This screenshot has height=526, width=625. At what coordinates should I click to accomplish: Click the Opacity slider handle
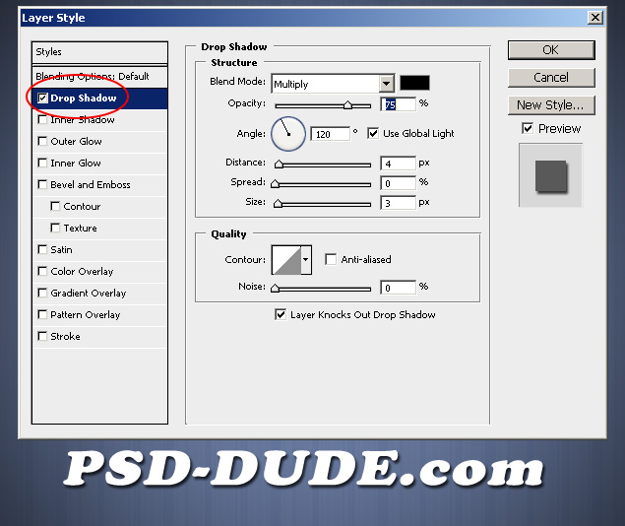pos(348,104)
